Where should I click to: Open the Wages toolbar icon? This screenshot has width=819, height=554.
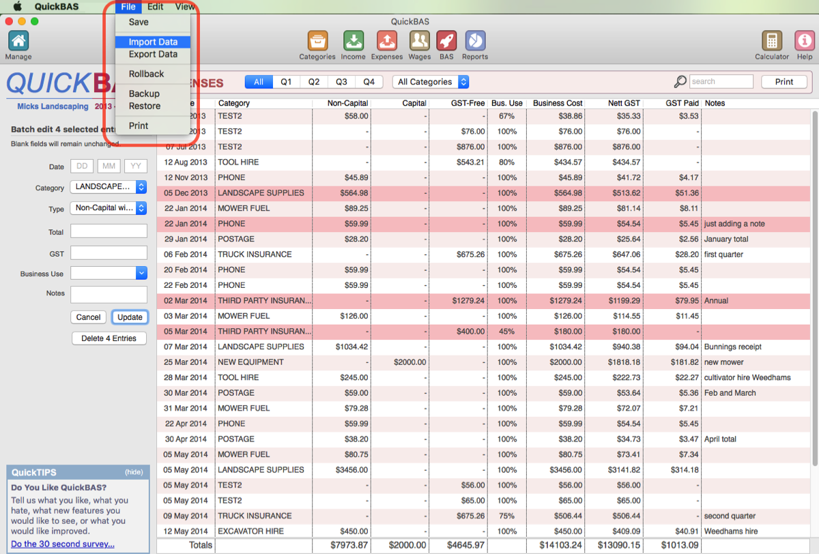pos(420,41)
